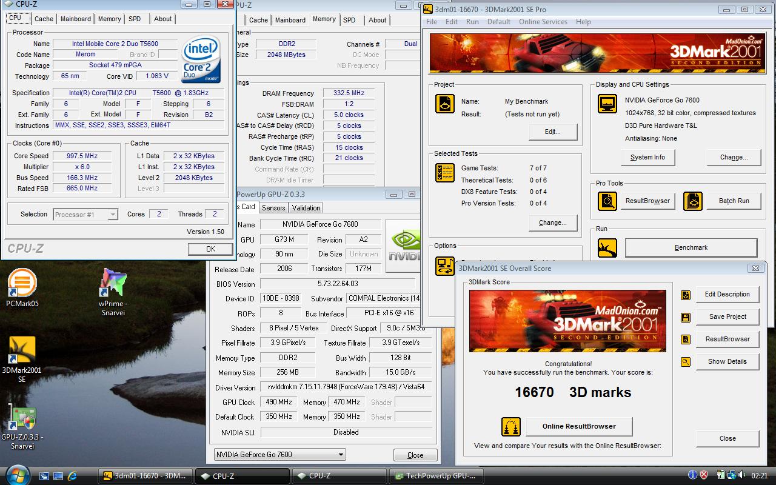Switch to the Cache tab in CPU-Z
The image size is (776, 485).
tap(44, 19)
